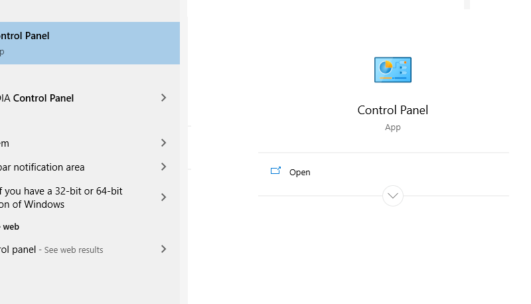
Task: Click the App subtitle of highlighted Control Panel result
Action: point(2,52)
